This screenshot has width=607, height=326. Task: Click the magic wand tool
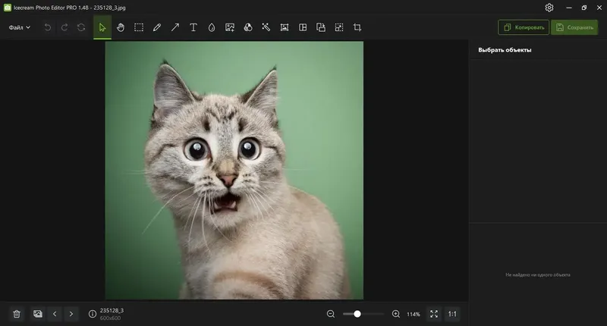point(266,27)
